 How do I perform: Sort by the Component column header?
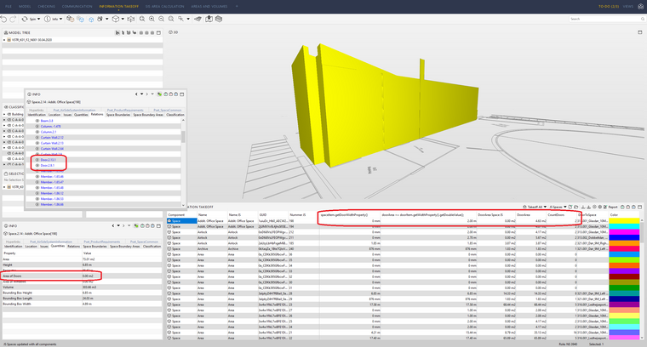pos(181,214)
